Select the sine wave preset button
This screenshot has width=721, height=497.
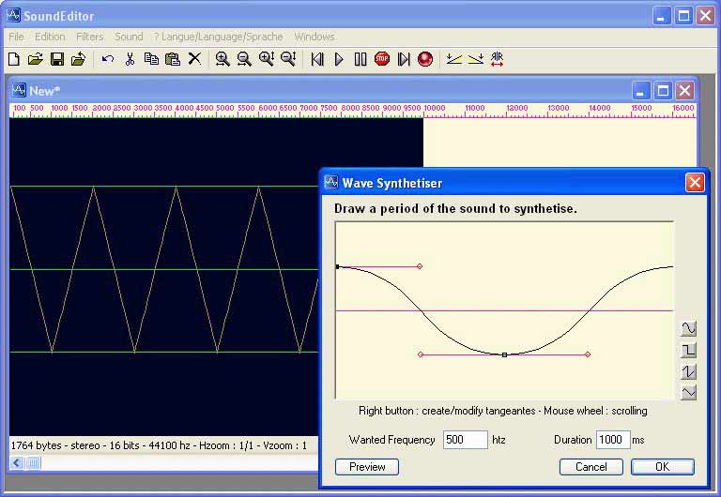[689, 328]
